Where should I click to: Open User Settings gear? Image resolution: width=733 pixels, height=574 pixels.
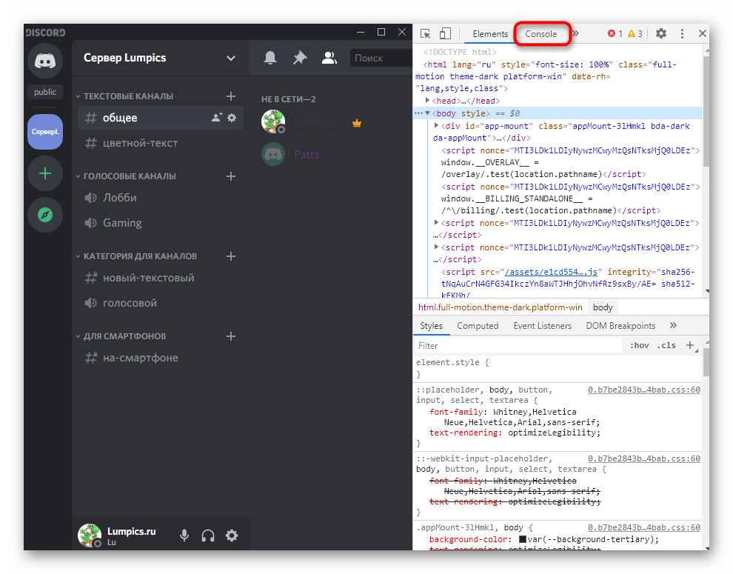232,535
